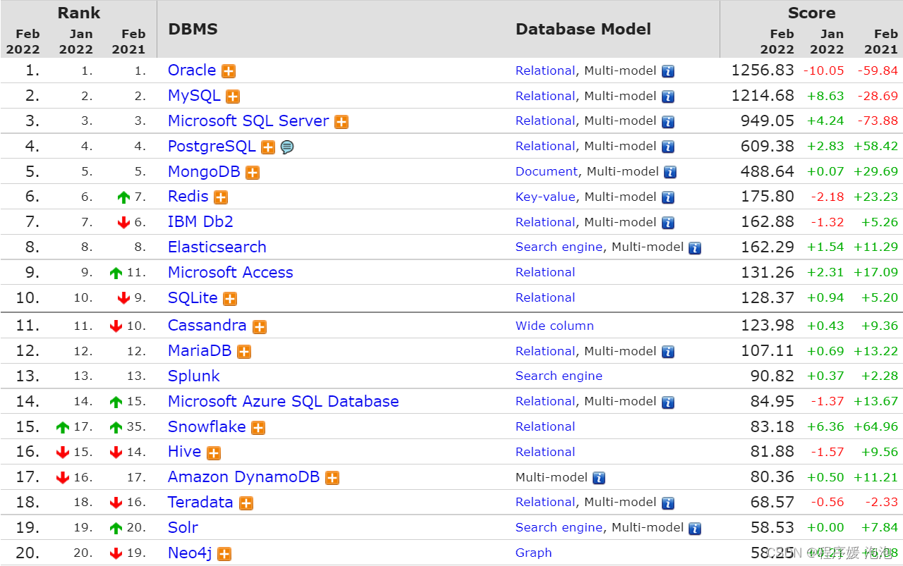Click the info icon in the MySQL row
This screenshot has height=566, width=903.
click(x=668, y=97)
